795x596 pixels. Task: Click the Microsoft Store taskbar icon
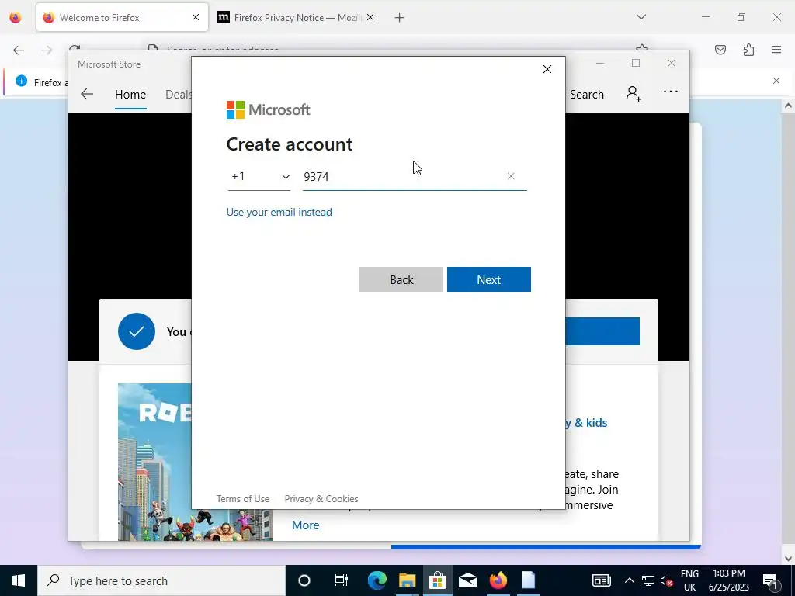437,580
